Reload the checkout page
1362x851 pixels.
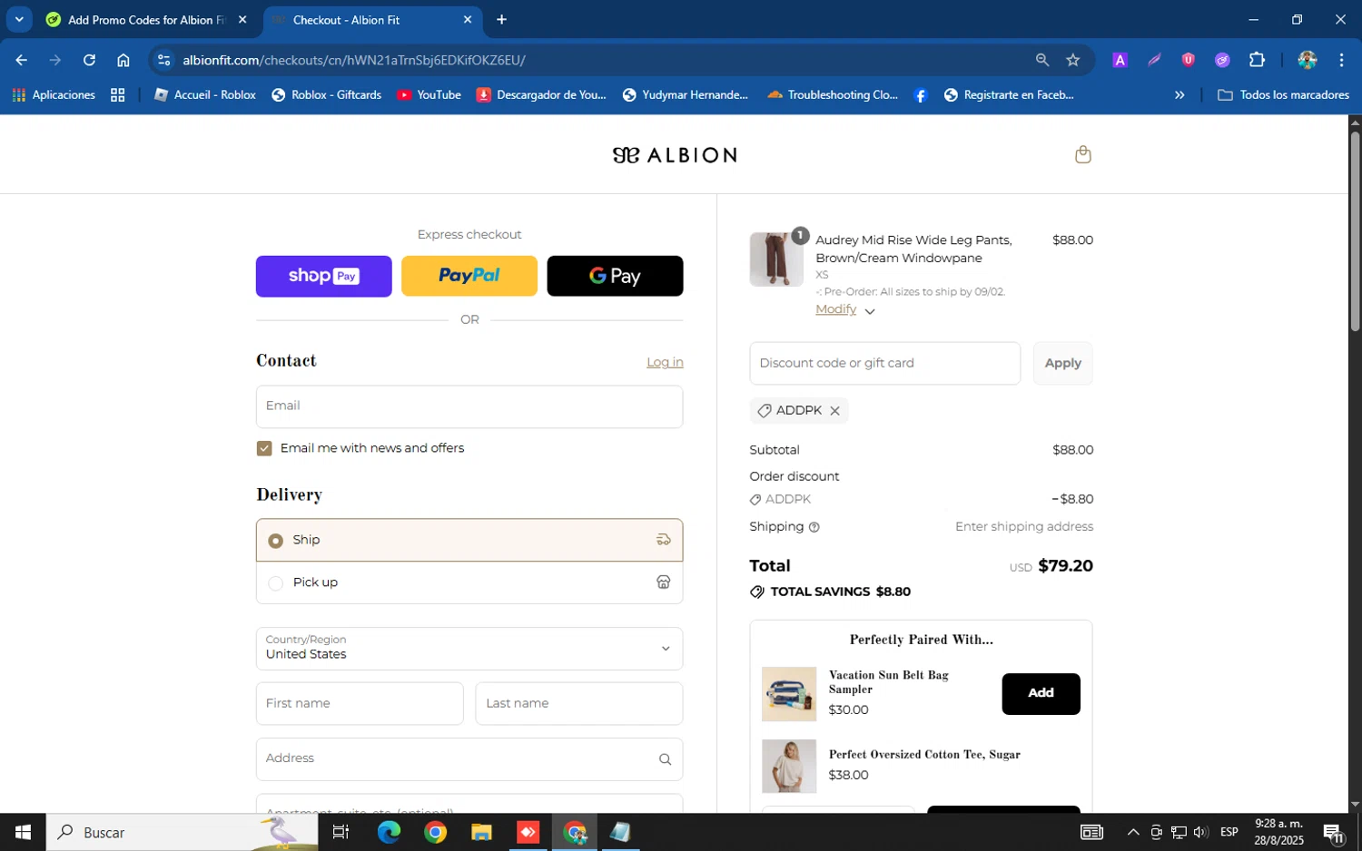point(89,60)
